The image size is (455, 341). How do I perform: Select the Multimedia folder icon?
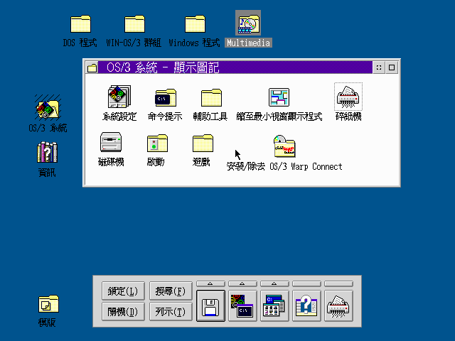click(x=248, y=23)
